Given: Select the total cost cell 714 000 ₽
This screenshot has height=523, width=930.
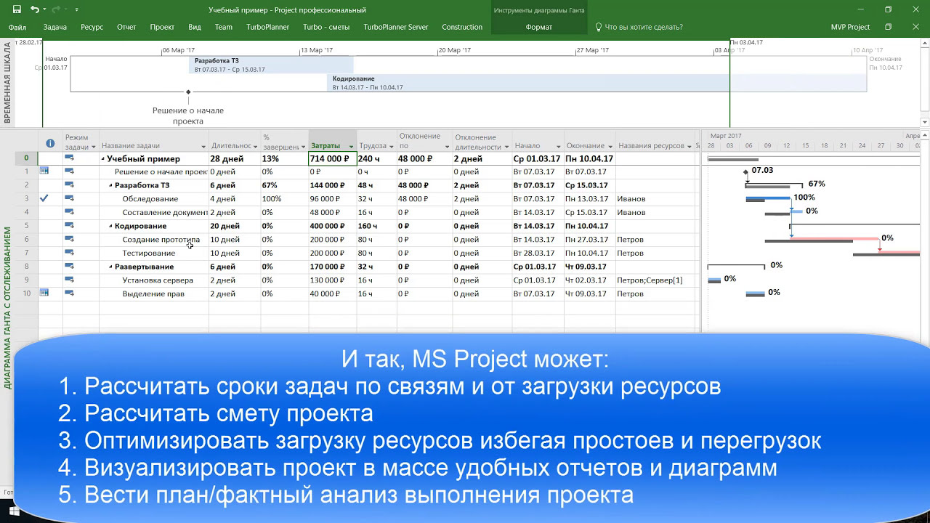Looking at the screenshot, I should [333, 158].
